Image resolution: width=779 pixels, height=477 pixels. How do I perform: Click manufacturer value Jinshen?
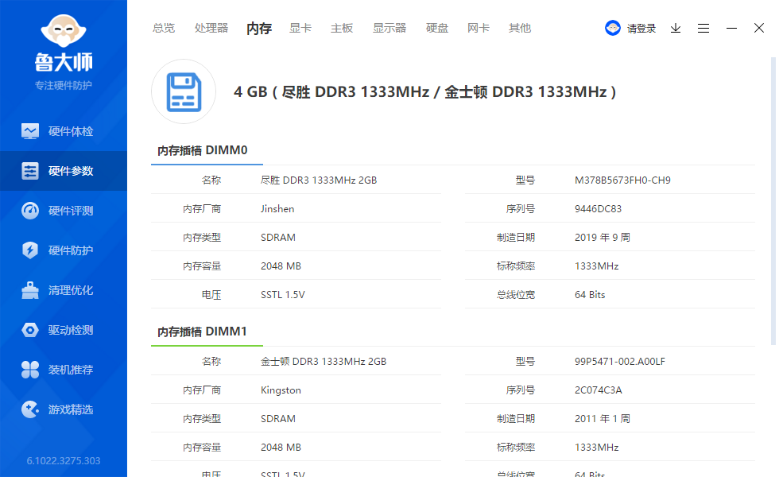point(277,209)
